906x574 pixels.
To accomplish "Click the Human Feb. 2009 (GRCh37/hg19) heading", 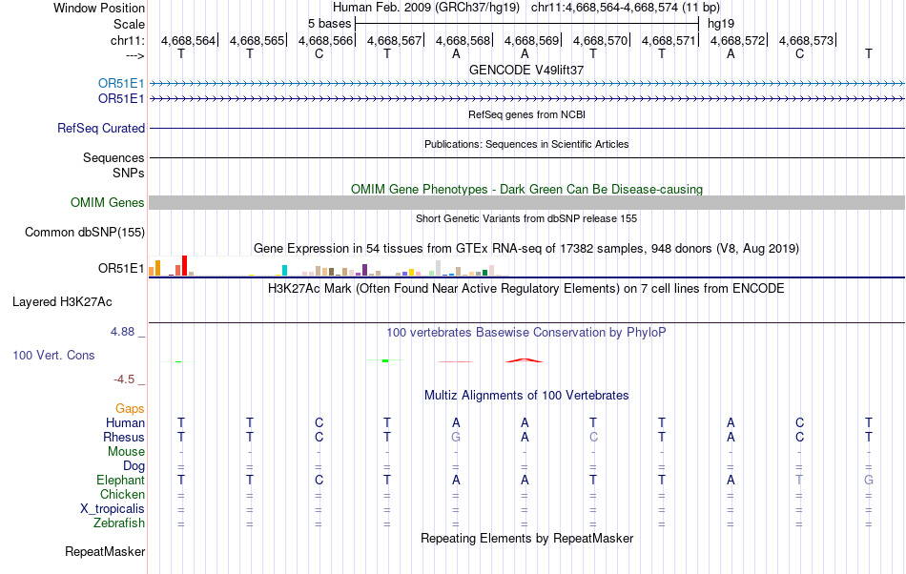I will click(x=426, y=8).
